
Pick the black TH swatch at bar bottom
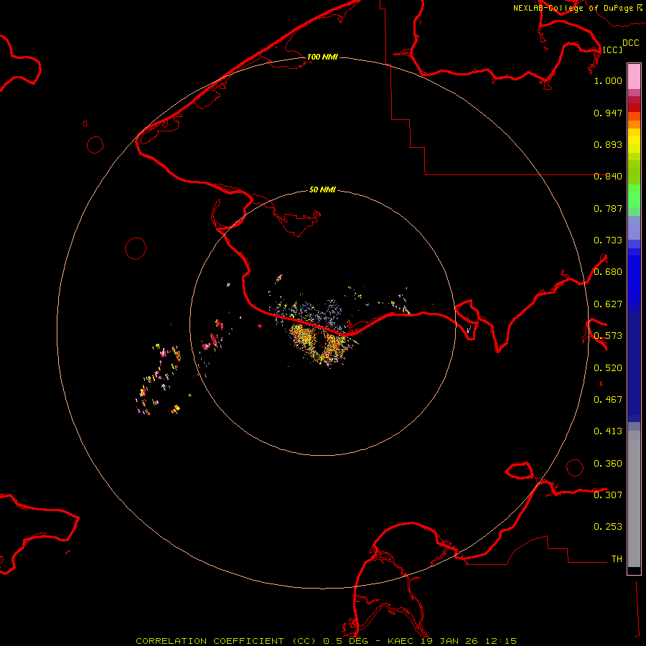tap(634, 571)
